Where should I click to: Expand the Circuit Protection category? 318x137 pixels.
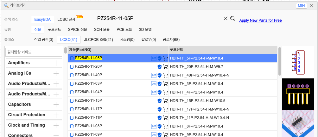coord(56,115)
